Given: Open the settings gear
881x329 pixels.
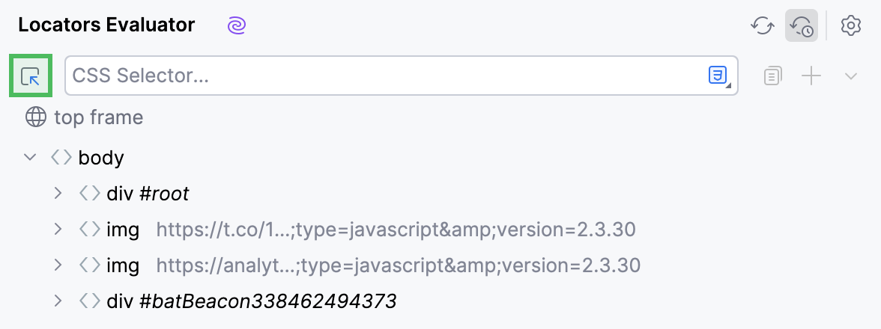Looking at the screenshot, I should click(x=850, y=25).
